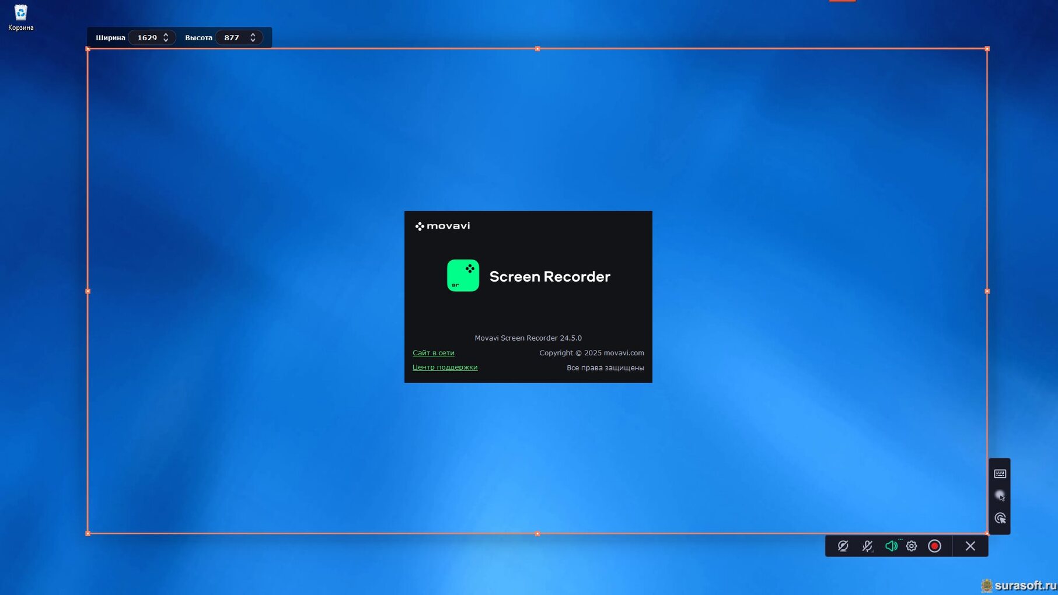Increase capture height with up arrow

253,34
